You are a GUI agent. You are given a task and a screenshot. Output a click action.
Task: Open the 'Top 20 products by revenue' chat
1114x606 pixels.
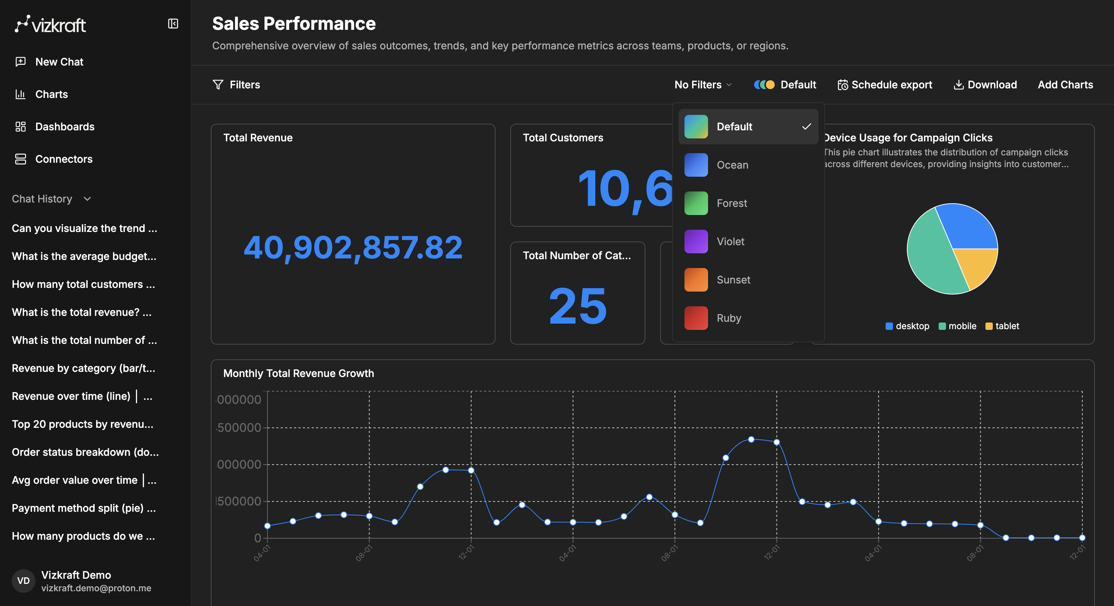pyautogui.click(x=82, y=424)
